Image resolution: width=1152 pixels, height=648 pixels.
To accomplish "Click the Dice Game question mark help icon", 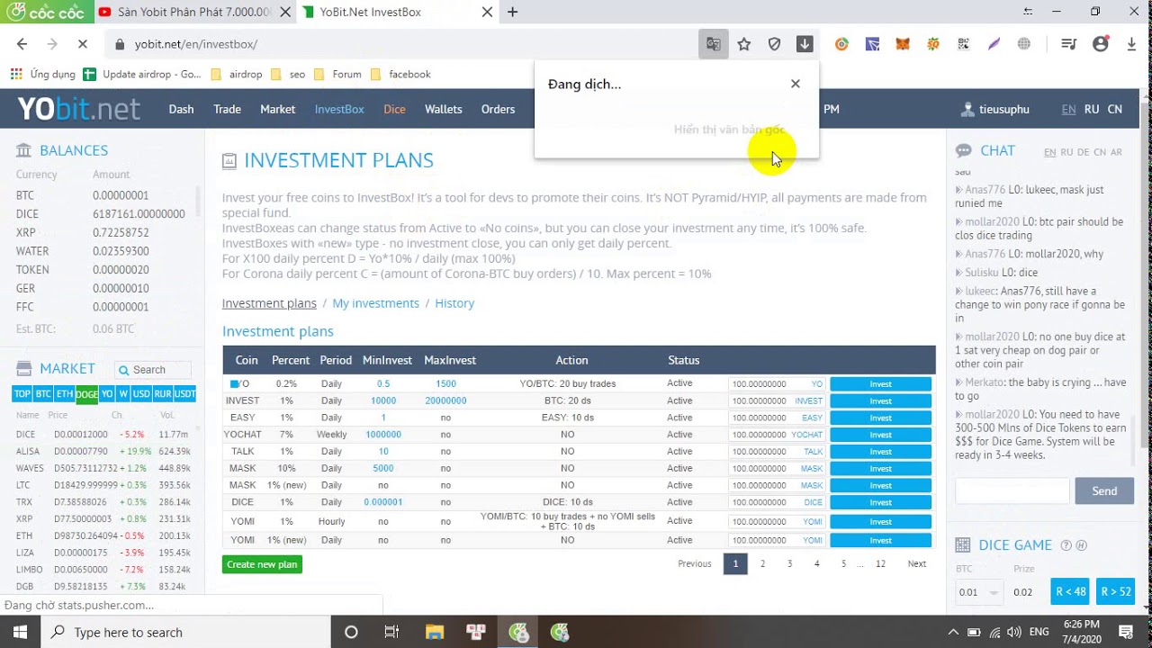I will (1066, 545).
